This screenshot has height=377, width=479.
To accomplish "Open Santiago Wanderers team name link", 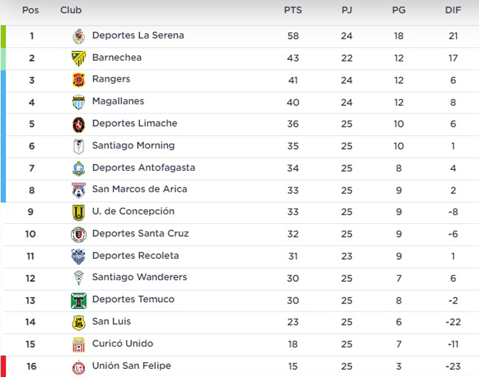I will coord(140,278).
